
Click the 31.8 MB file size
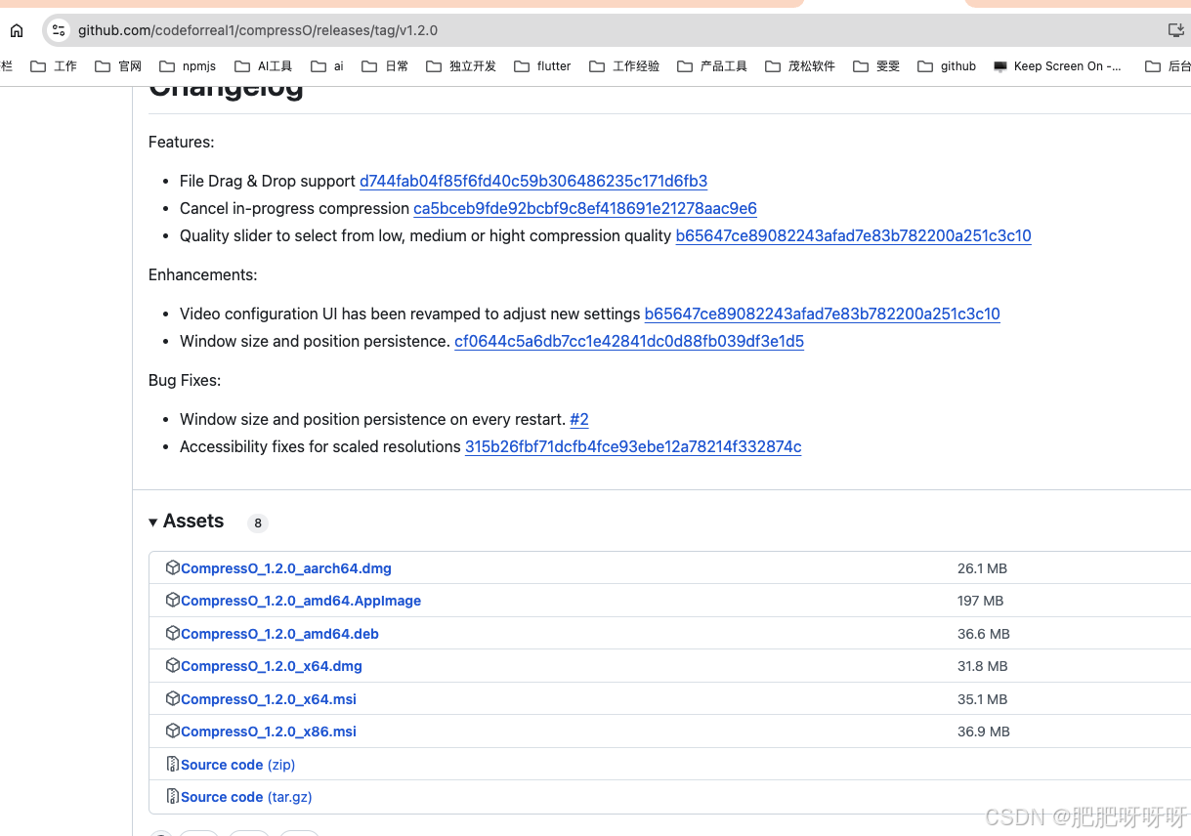pos(982,666)
